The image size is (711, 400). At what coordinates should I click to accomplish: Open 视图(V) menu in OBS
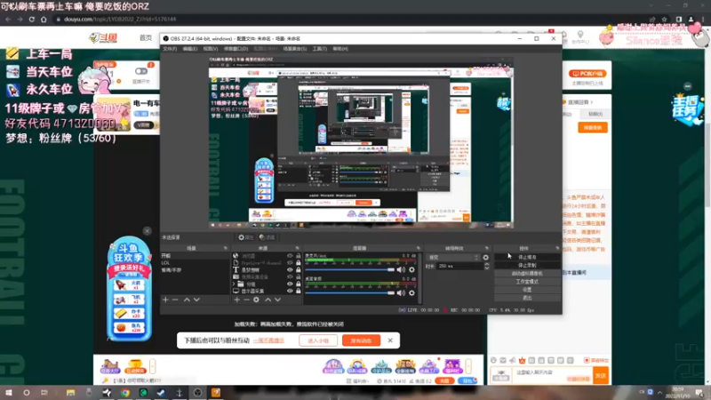(211, 49)
